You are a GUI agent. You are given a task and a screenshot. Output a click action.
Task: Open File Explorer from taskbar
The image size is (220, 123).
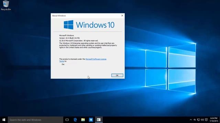[x=83, y=120]
